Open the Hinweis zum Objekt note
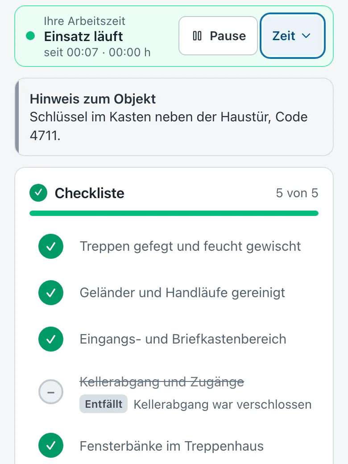Viewport: 348px width, 464px height. click(174, 117)
